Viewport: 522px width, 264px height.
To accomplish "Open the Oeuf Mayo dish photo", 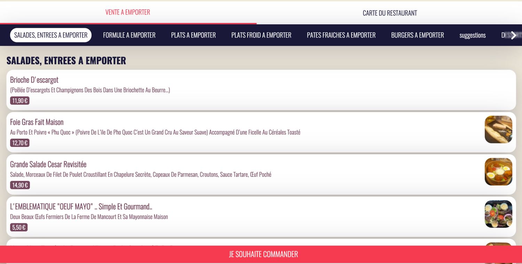I will tap(498, 214).
